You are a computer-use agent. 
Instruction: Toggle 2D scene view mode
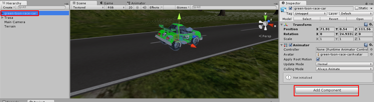[x=131, y=8]
